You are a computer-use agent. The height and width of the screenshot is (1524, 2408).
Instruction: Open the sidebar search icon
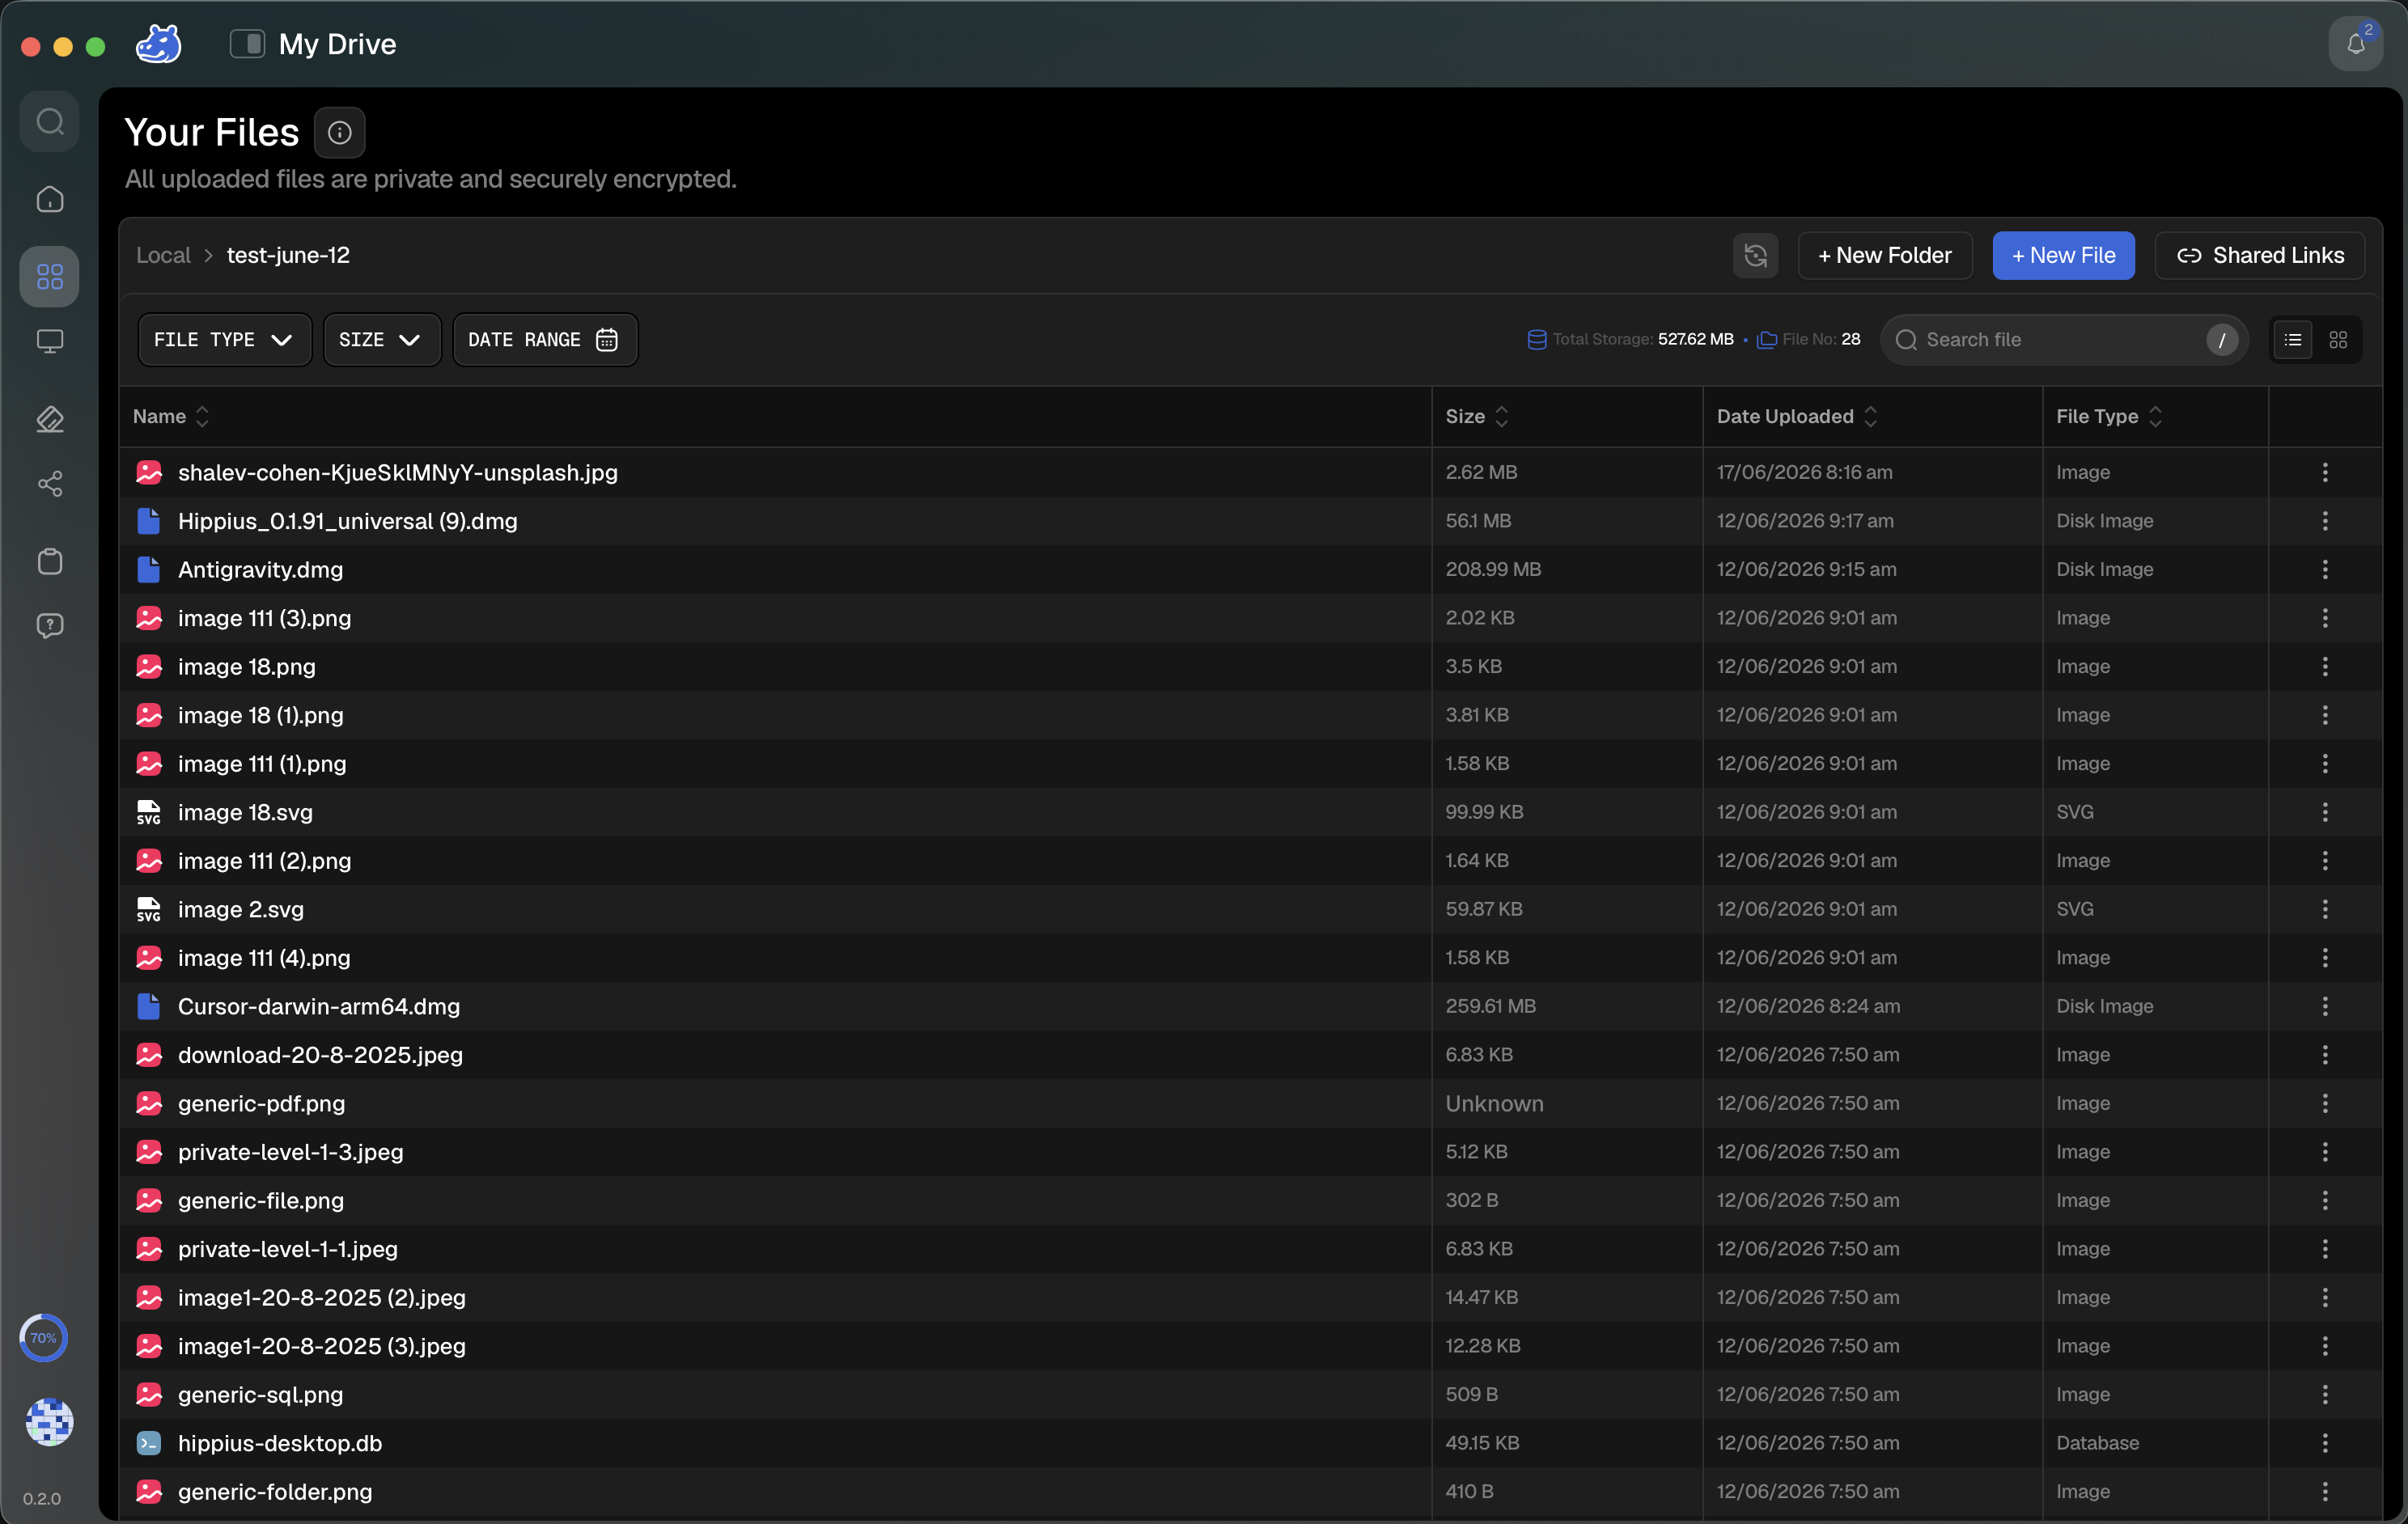click(x=50, y=122)
